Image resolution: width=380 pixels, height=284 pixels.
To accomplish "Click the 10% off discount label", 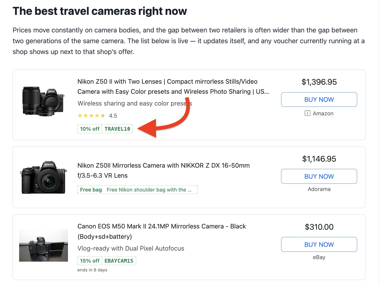I will [x=90, y=129].
